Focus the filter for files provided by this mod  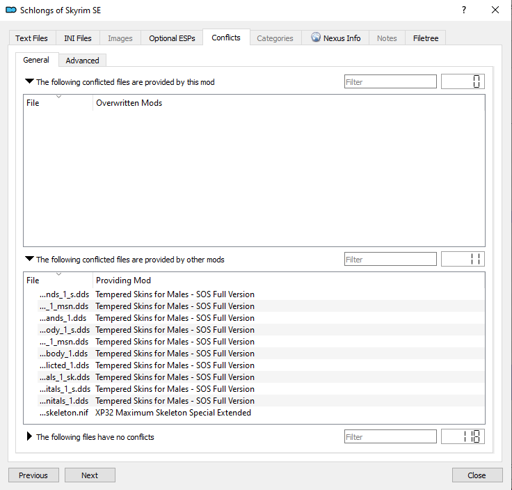[390, 81]
